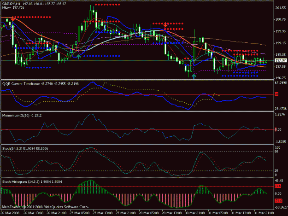Click the 199.95 price scale value
The width and height of the screenshot is (288, 216).
point(281,31)
